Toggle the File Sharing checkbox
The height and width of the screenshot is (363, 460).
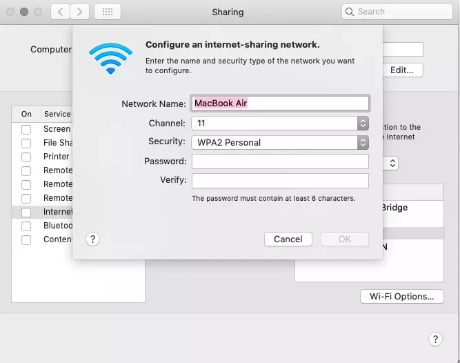(26, 144)
